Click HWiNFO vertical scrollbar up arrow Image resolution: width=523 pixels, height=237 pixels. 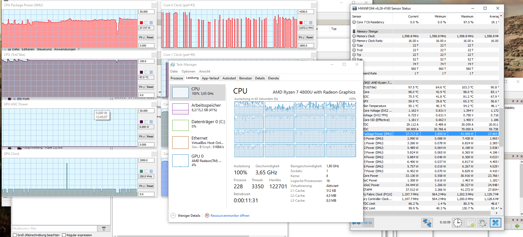point(501,16)
